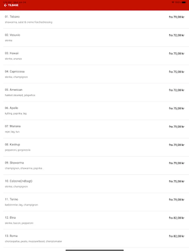Tap the Roma price fra 82,00 kr
The width and height of the screenshot is (189, 252).
[176, 236]
